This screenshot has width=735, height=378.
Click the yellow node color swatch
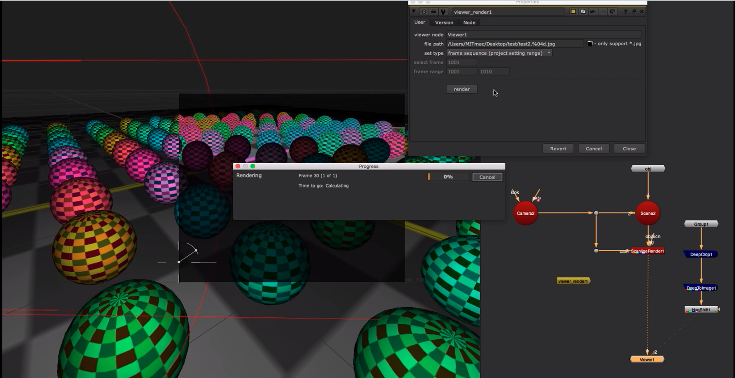pos(573,11)
